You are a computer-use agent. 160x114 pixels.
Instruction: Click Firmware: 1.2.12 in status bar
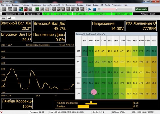point(37,112)
